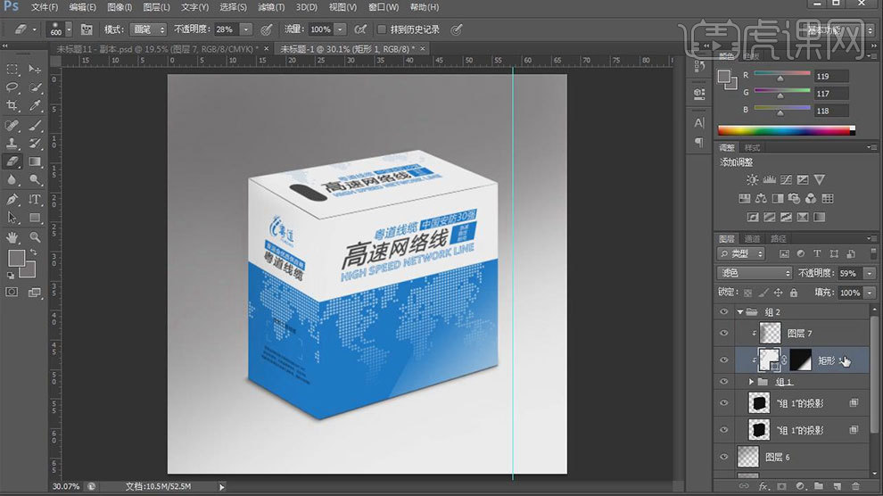Select the Eraser tool in toolbox
The width and height of the screenshot is (883, 496).
[x=12, y=161]
